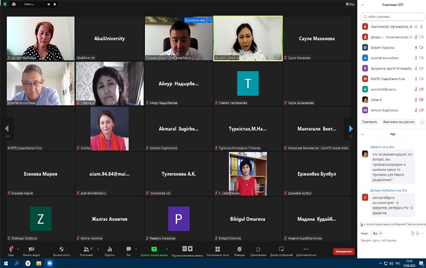Pause or stop the recording

187,249
